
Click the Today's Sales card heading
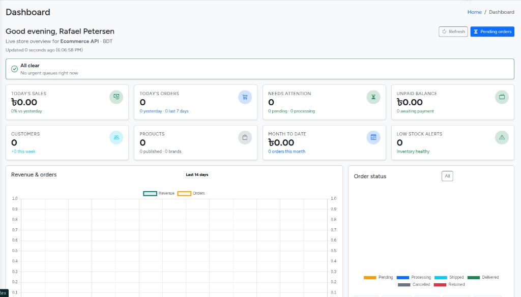click(28, 94)
